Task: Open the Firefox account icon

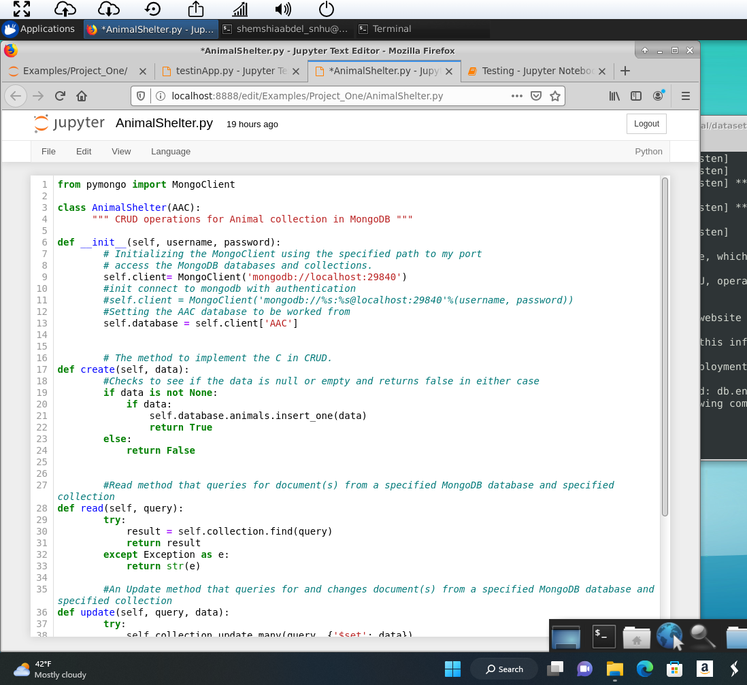Action: coord(659,96)
